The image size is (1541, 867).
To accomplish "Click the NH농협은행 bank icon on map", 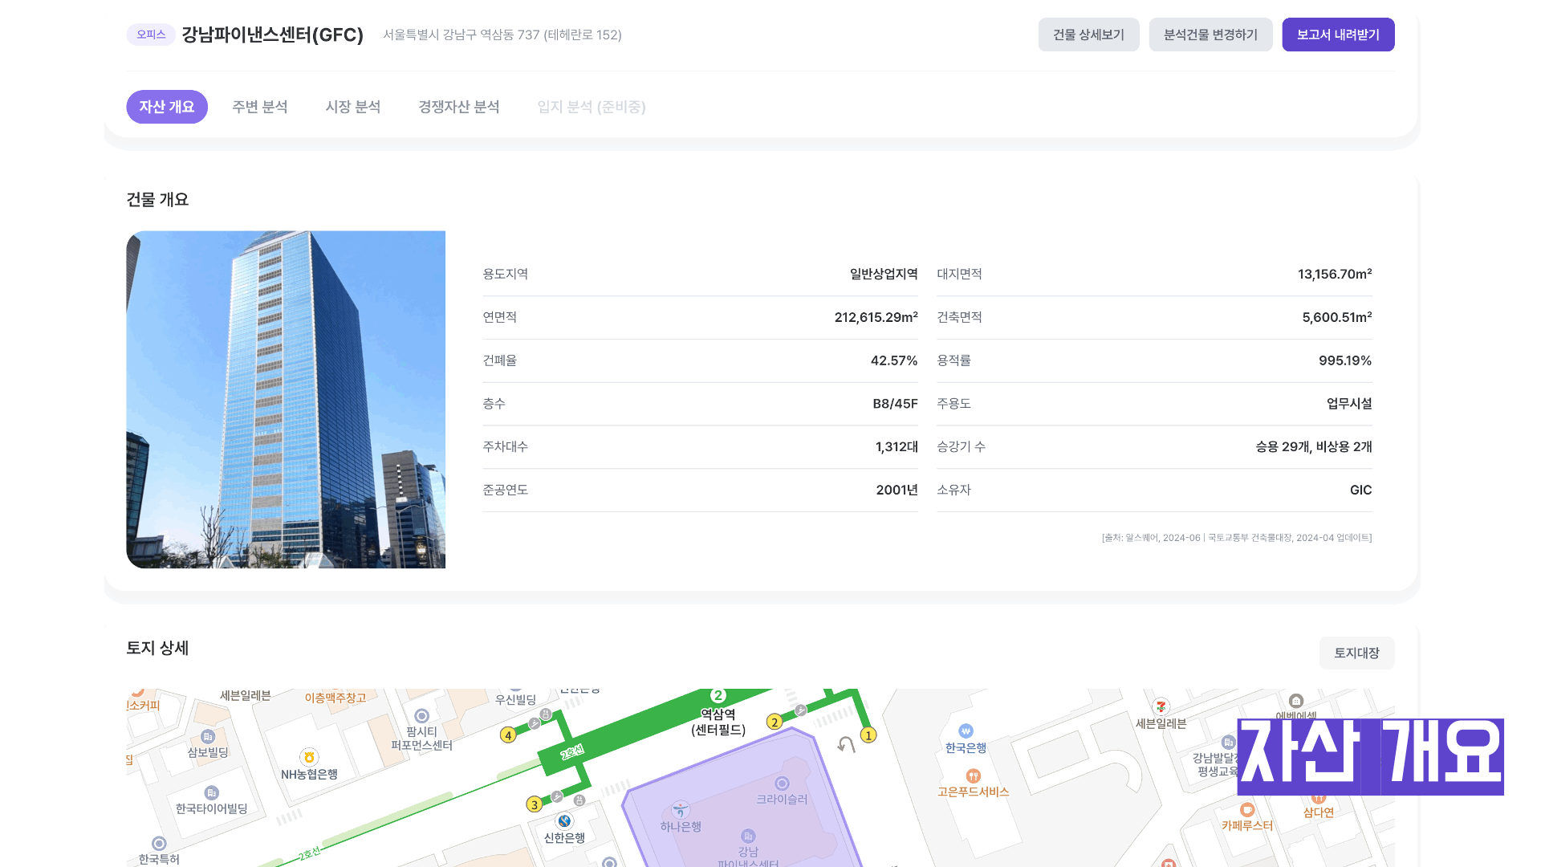I will point(309,757).
